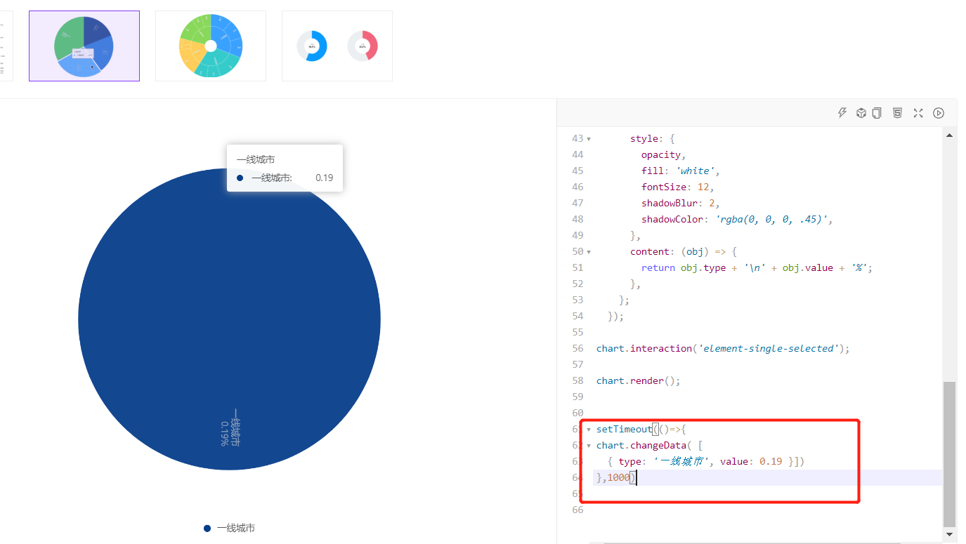
Task: Click the lightning auto-run icon
Action: click(x=842, y=112)
